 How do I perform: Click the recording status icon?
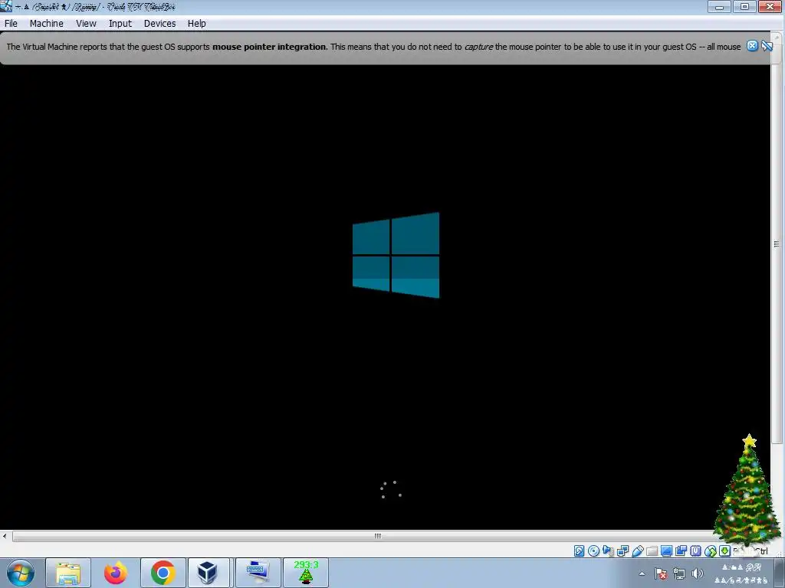pyautogui.click(x=681, y=551)
